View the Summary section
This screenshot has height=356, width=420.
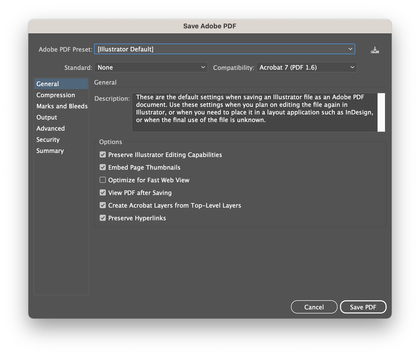[x=61, y=151]
